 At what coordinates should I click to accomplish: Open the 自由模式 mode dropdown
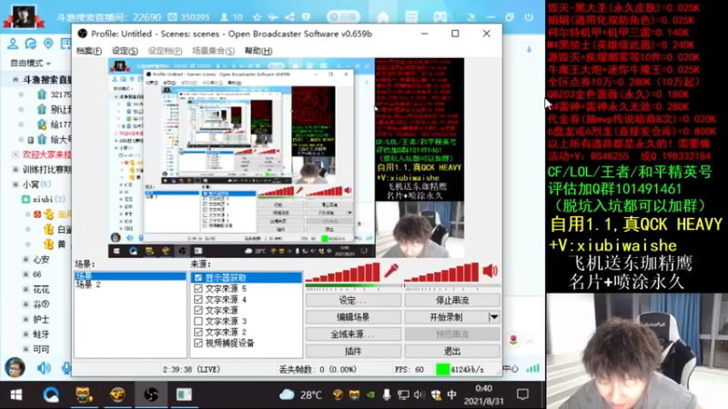[31, 63]
